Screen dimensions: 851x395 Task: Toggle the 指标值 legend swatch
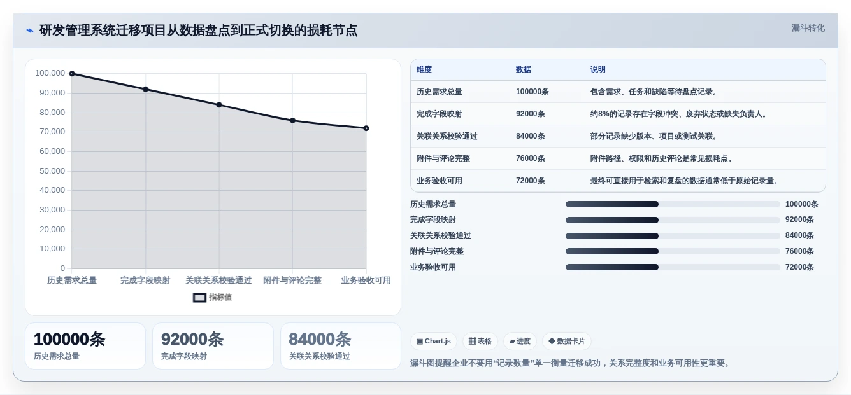tap(199, 297)
